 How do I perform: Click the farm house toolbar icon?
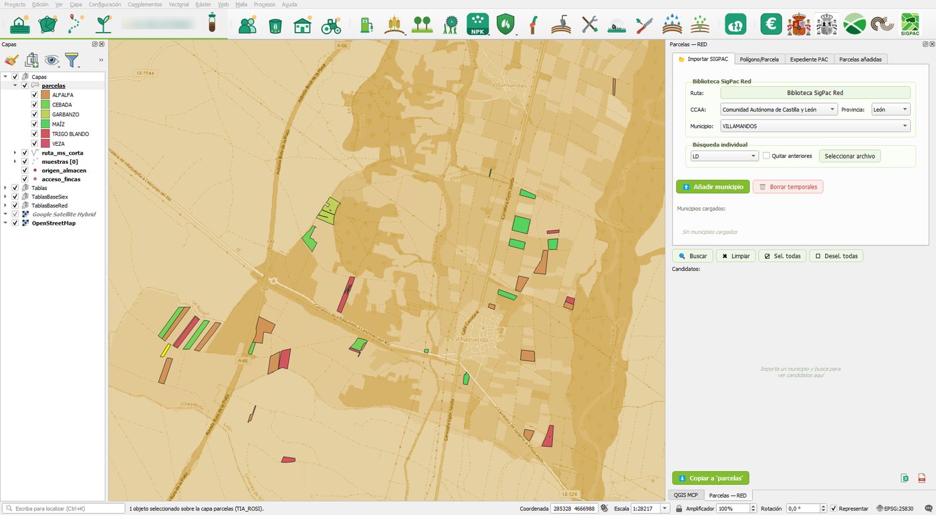(20, 25)
